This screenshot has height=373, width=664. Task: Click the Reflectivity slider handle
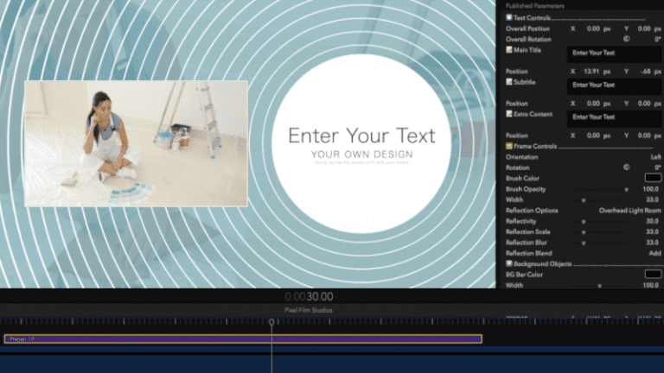(584, 222)
